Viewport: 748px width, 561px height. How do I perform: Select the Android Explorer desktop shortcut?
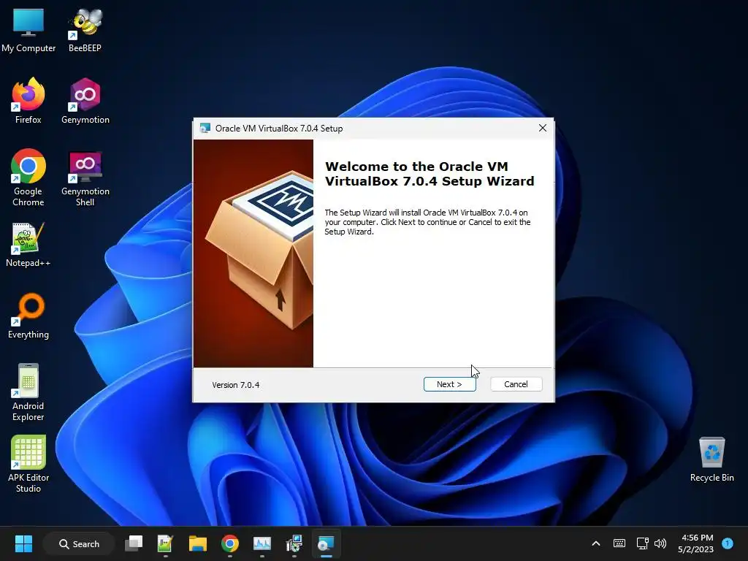[28, 392]
